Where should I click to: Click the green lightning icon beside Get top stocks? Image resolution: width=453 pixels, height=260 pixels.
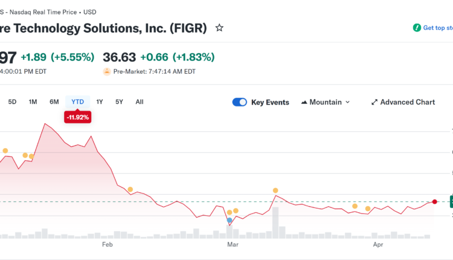417,28
